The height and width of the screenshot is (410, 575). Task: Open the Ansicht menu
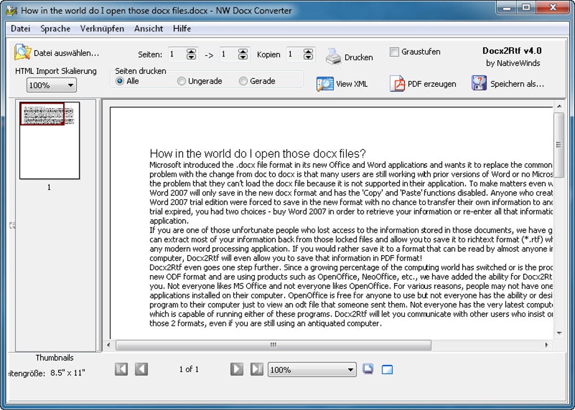click(148, 29)
